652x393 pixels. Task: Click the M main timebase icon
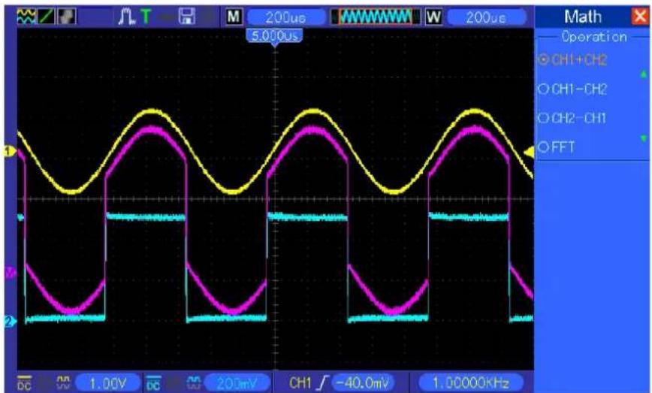[x=234, y=17]
